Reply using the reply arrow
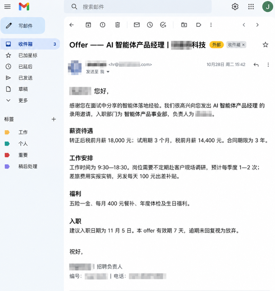 click(256, 64)
